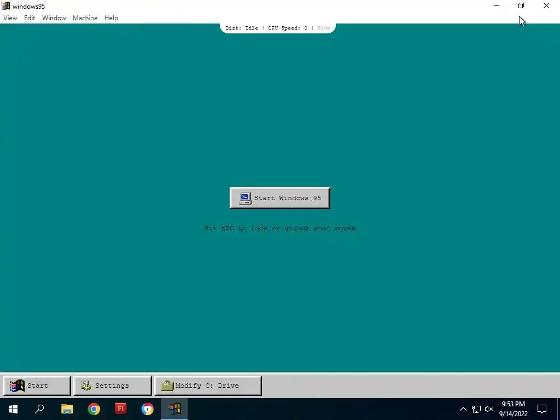
Task: Click the Modify C: Drive button
Action: pos(208,386)
